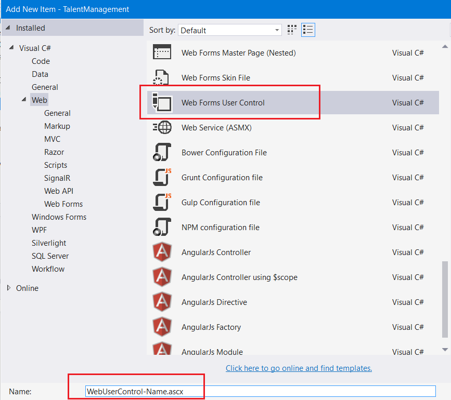Image resolution: width=451 pixels, height=400 pixels.
Task: Collapse the Web category node
Action: 24,100
